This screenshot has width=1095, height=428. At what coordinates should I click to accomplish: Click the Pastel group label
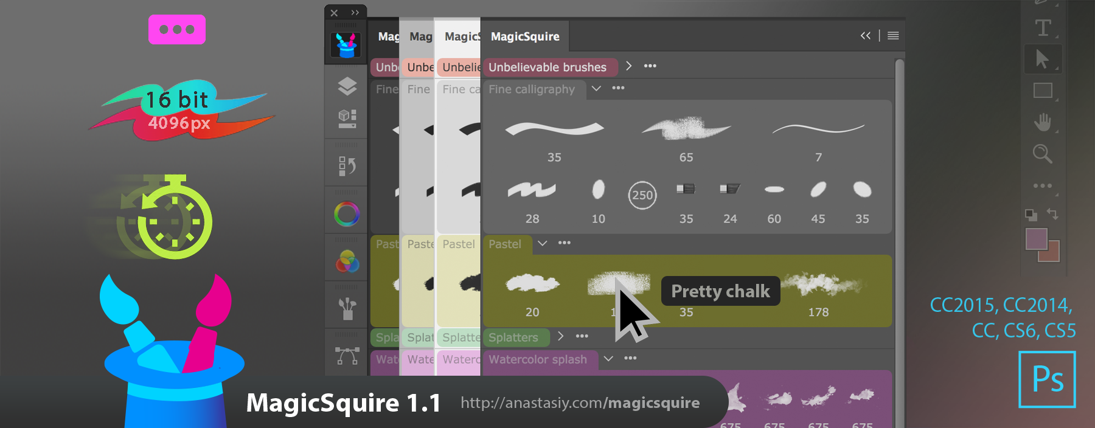click(505, 244)
